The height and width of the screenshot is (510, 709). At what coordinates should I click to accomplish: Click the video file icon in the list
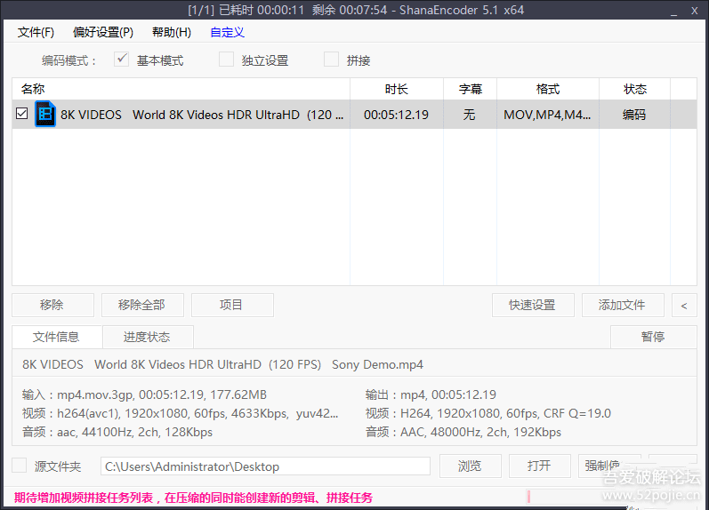(x=45, y=114)
